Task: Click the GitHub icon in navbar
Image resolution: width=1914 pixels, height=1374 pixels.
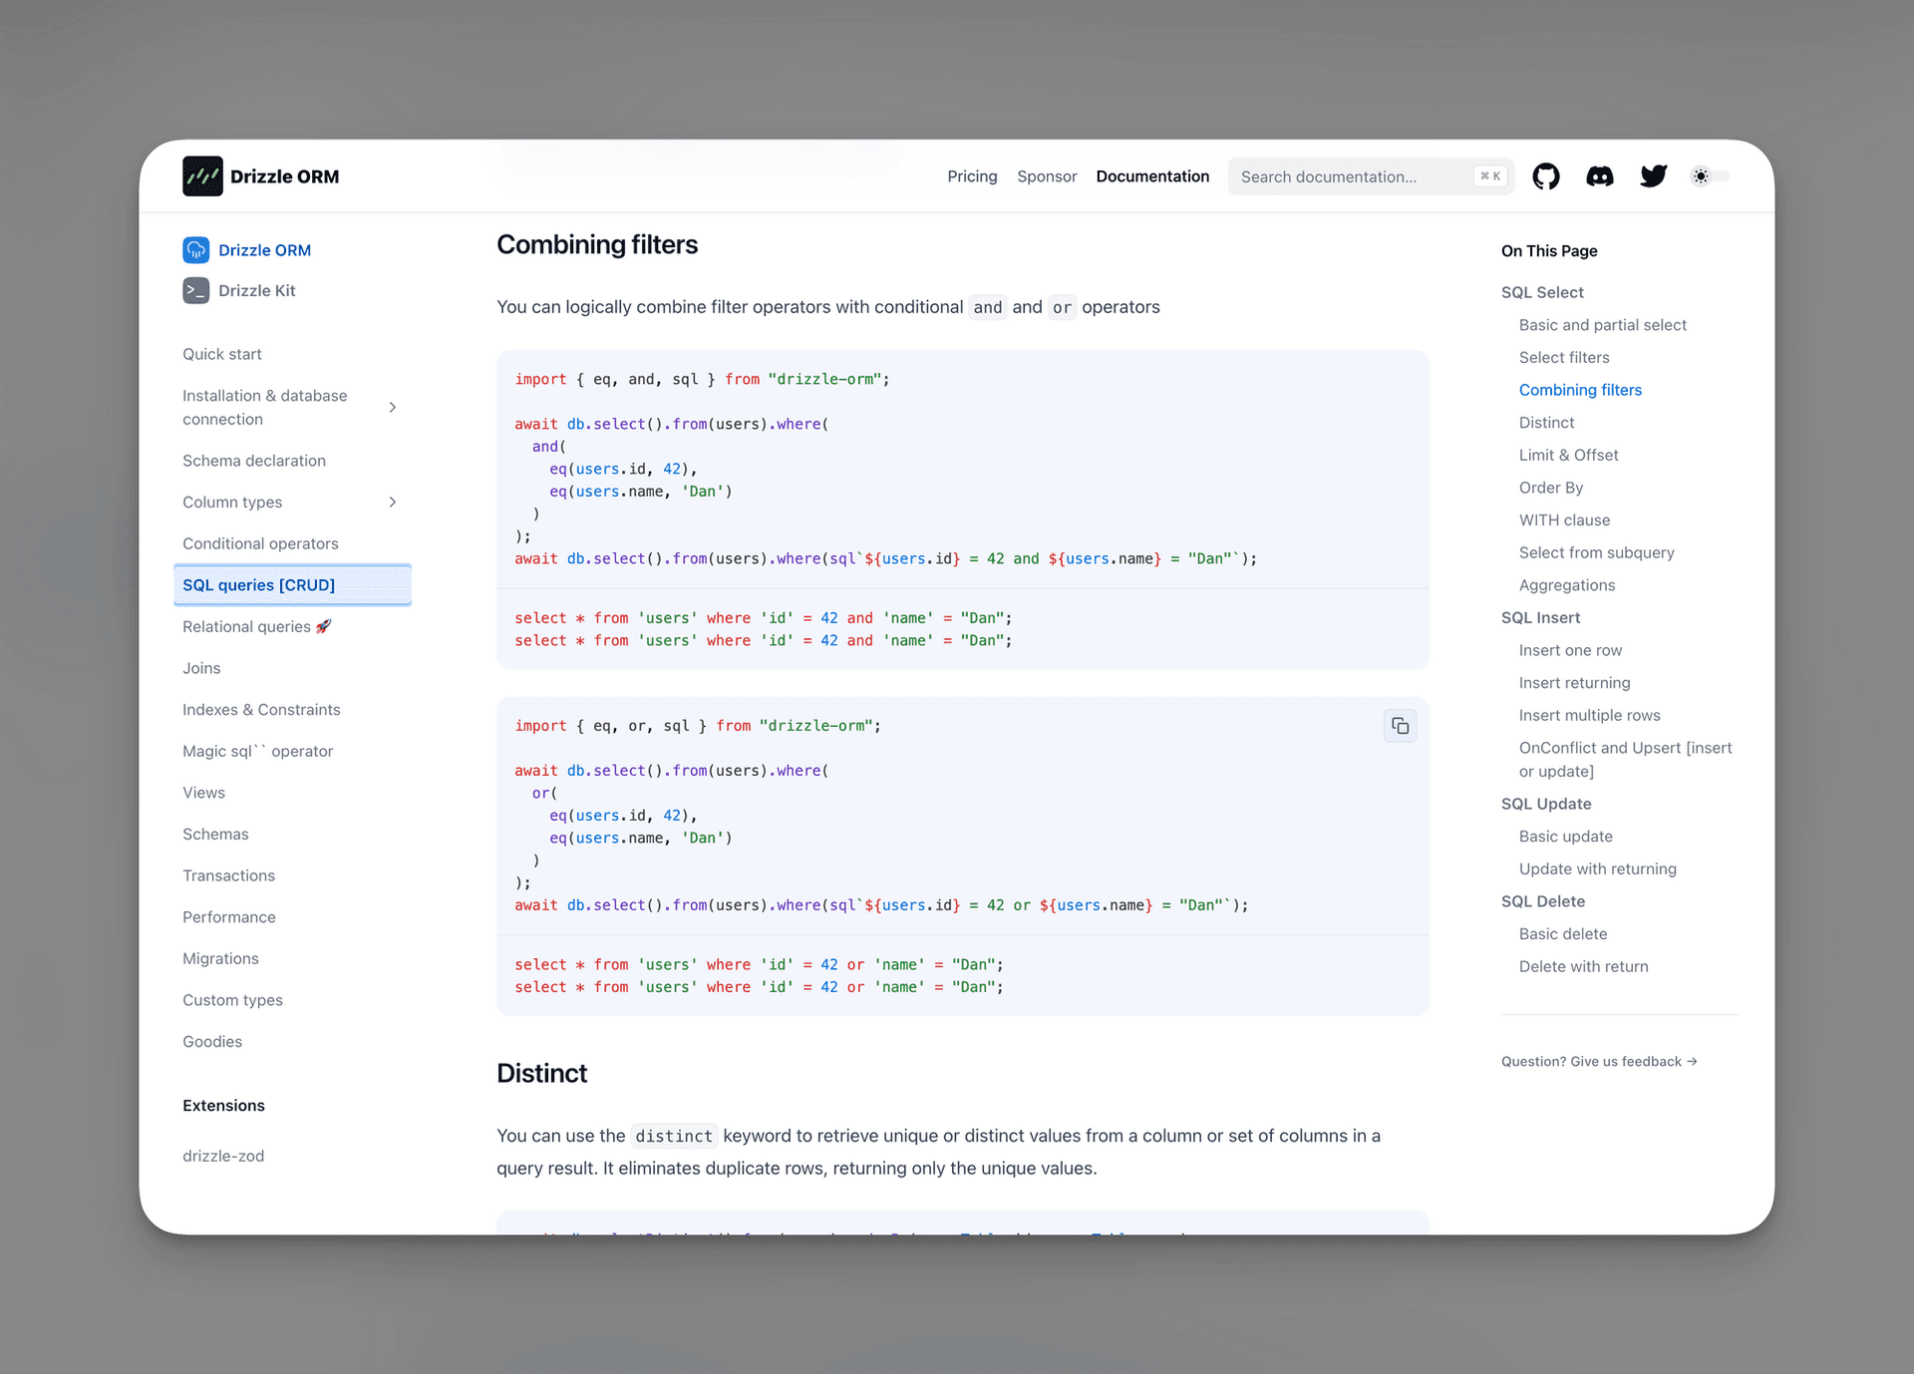Action: coord(1547,175)
